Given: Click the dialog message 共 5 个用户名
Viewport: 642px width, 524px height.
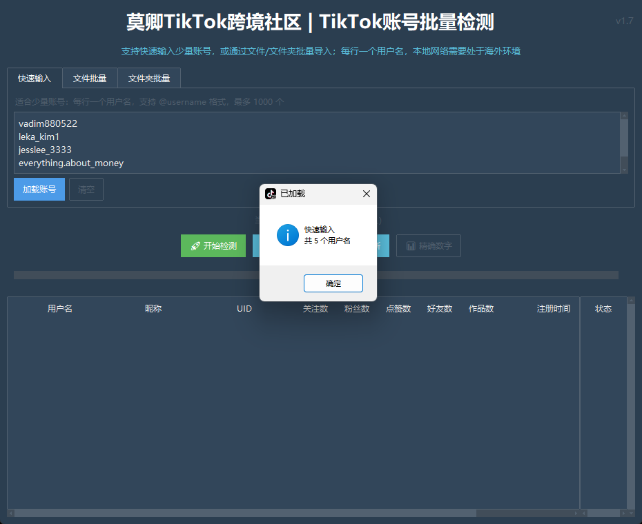Looking at the screenshot, I should (x=327, y=241).
